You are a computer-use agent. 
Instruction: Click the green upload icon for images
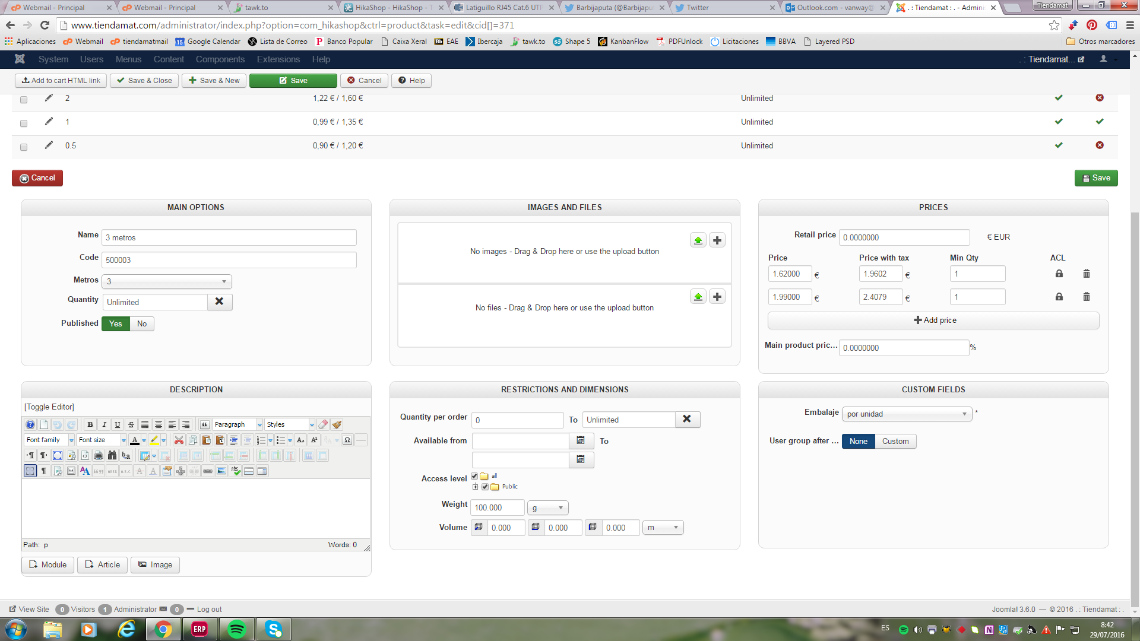698,240
